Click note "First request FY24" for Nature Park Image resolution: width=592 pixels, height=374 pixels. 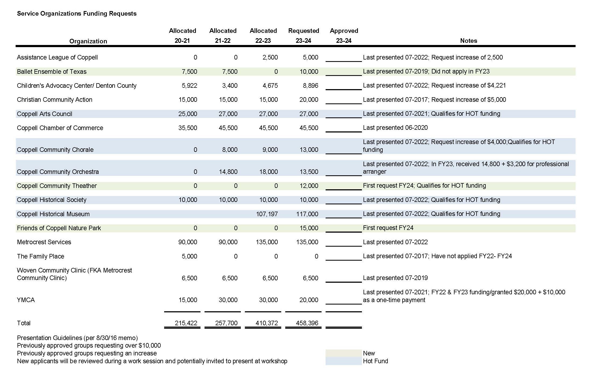coord(388,228)
